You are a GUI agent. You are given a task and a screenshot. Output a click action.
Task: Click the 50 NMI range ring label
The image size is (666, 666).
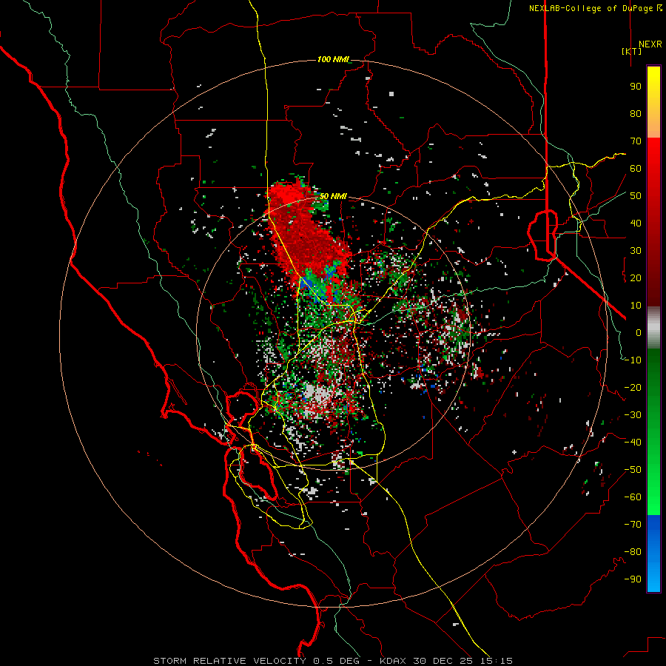coord(333,196)
